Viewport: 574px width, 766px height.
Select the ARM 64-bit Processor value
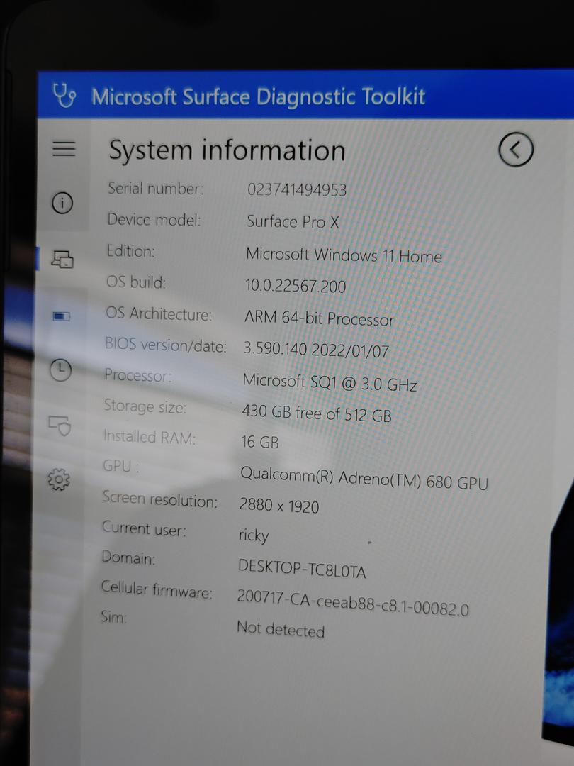[319, 318]
